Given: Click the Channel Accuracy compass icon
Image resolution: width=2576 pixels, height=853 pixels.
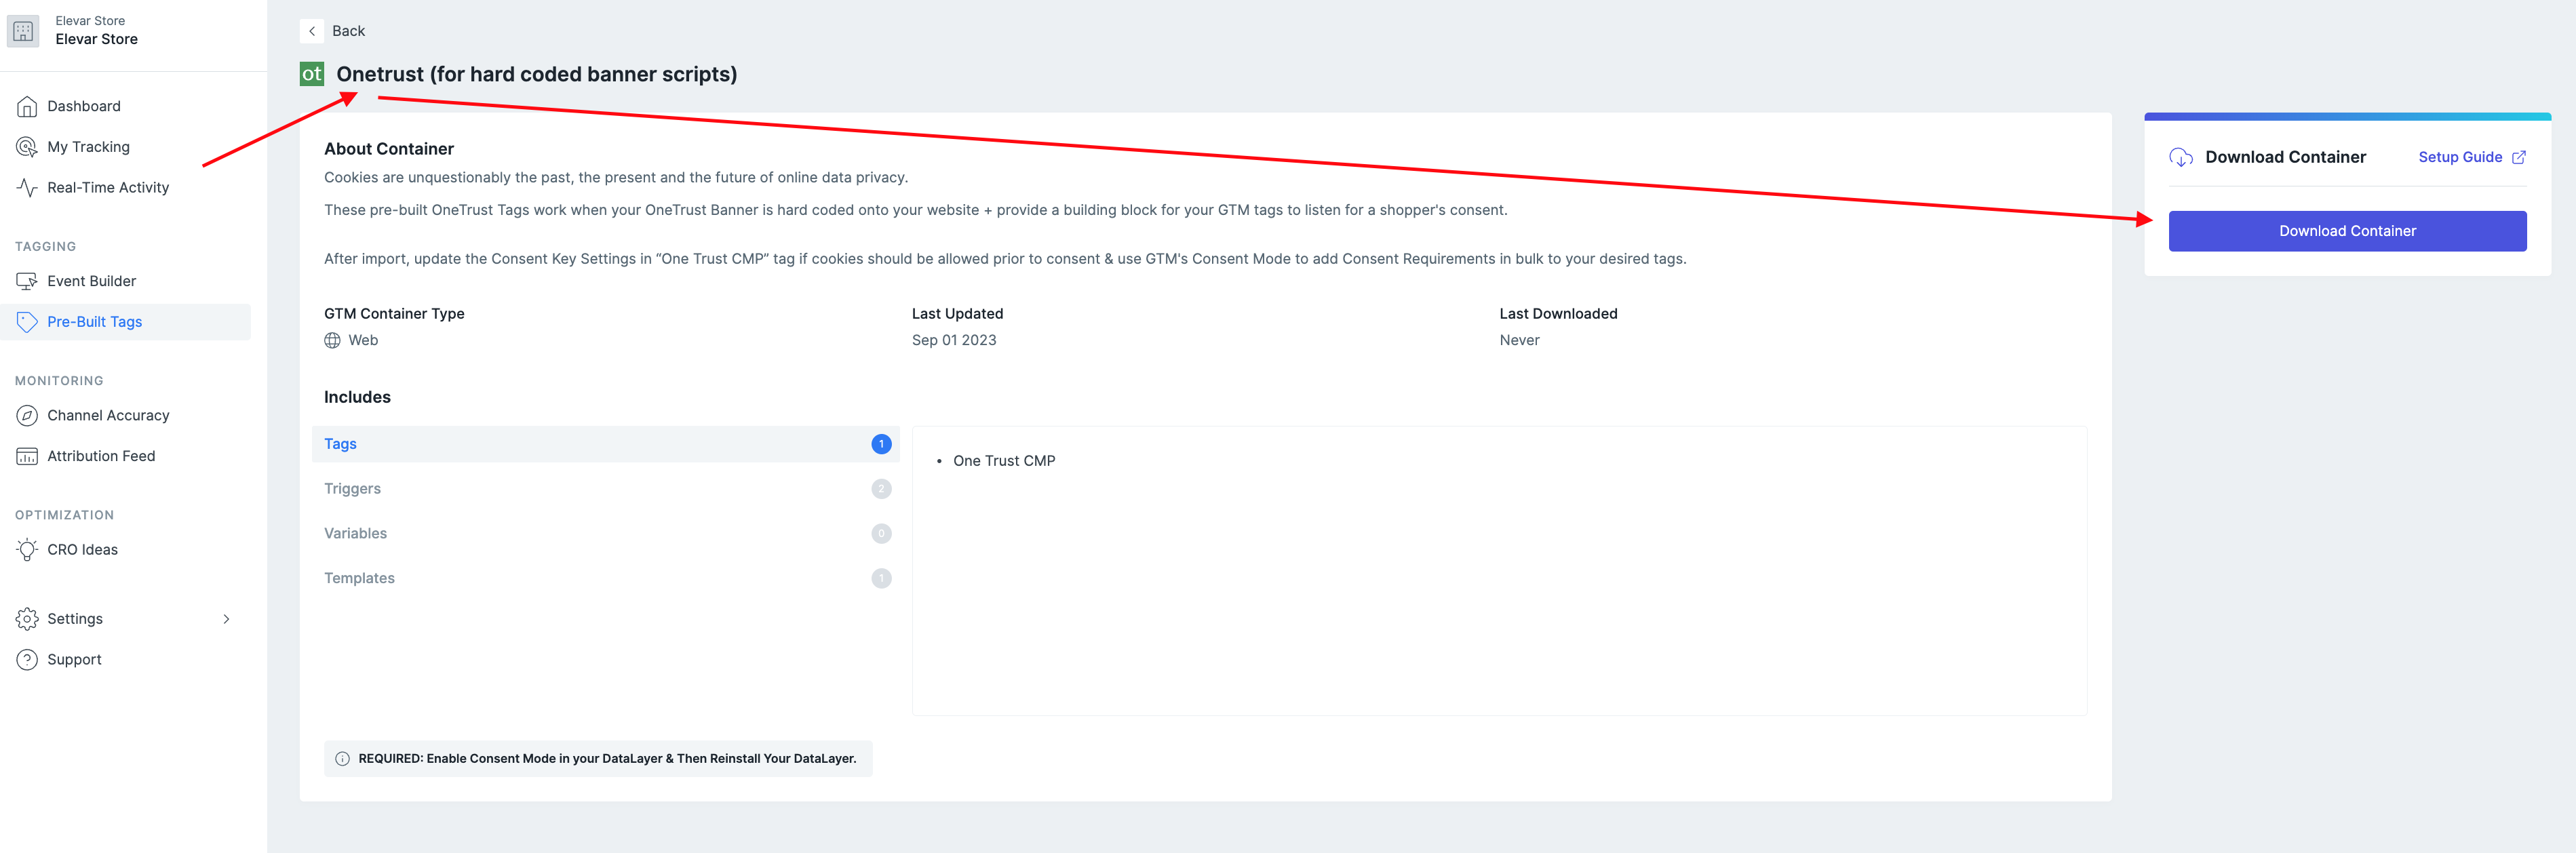Looking at the screenshot, I should pos(27,415).
